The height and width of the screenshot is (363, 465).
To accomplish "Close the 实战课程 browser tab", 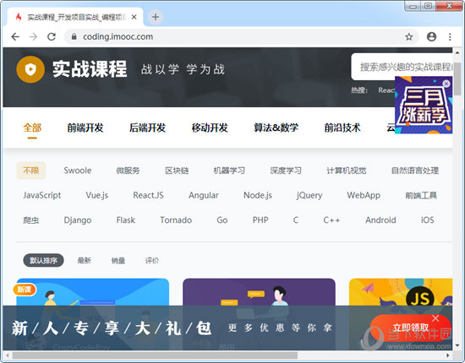I will pos(134,17).
